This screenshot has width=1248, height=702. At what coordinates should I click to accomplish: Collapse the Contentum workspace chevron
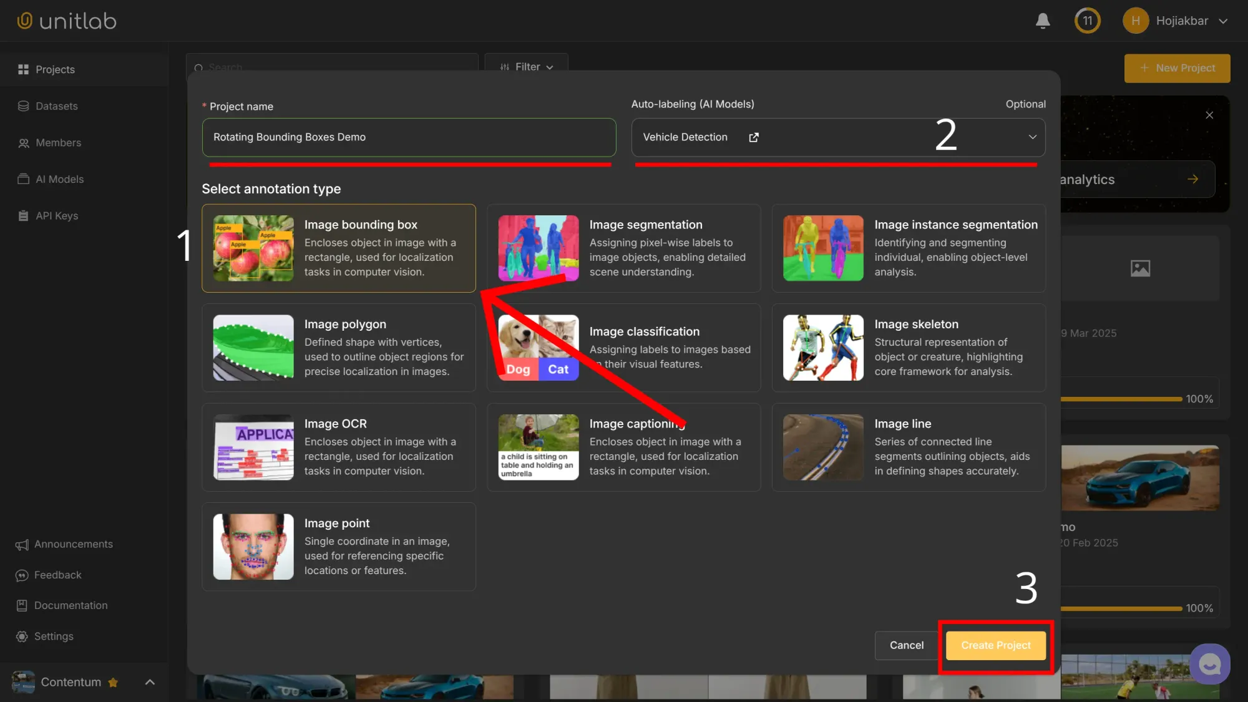(x=150, y=682)
